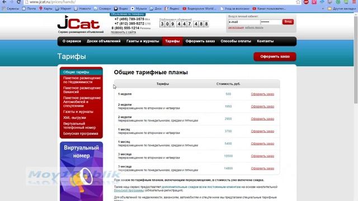Click the red Adblock extension icon
This screenshot has width=358, height=201.
pos(306,2)
